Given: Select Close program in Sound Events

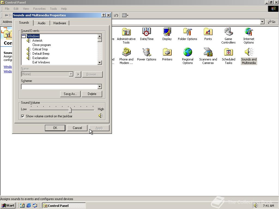Looking at the screenshot, I should (x=41, y=45).
